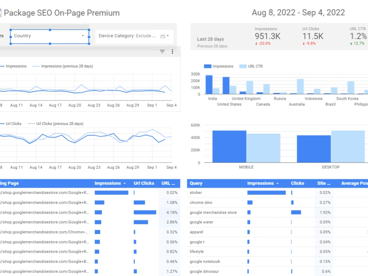Click the United States impressions bar

tap(226, 85)
